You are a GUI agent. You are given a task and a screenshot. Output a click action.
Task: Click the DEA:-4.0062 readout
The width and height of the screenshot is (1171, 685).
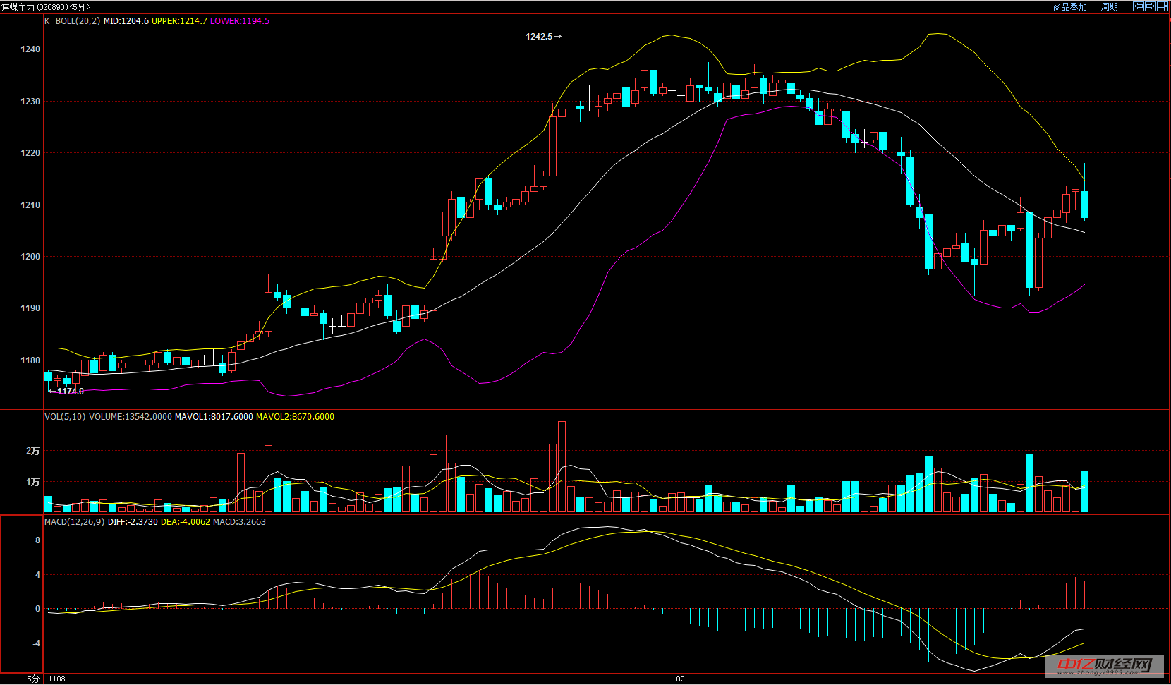click(x=186, y=522)
